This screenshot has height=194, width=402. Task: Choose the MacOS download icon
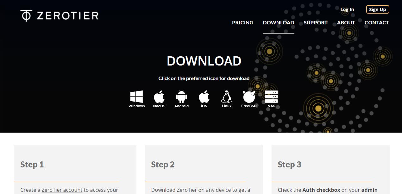[159, 99]
